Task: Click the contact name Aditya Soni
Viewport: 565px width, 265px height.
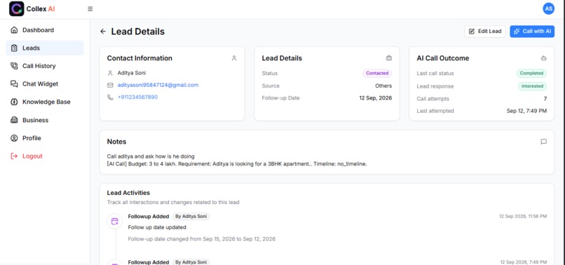Action: [x=132, y=73]
